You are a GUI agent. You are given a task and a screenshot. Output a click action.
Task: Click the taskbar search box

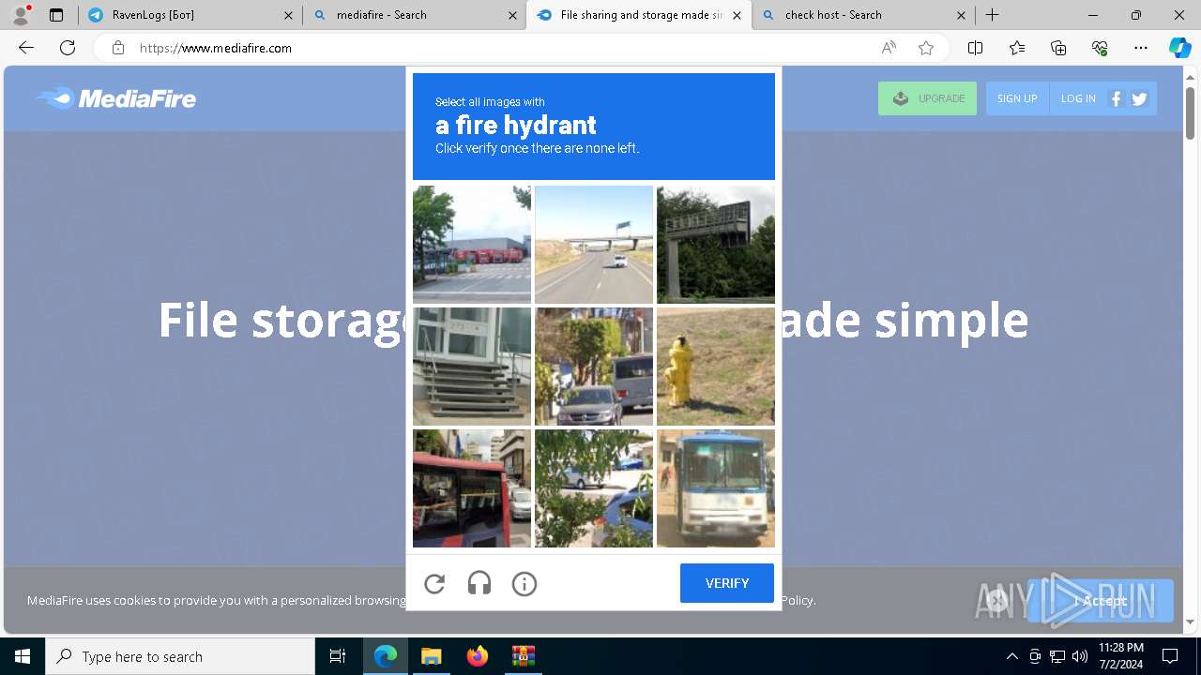[x=180, y=656]
